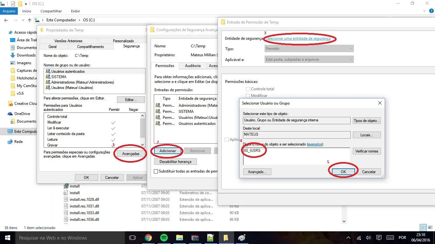Click the touch keyboard tray icon
Image resolution: width=435 pixels, height=244 pixels.
pyautogui.click(x=390, y=238)
